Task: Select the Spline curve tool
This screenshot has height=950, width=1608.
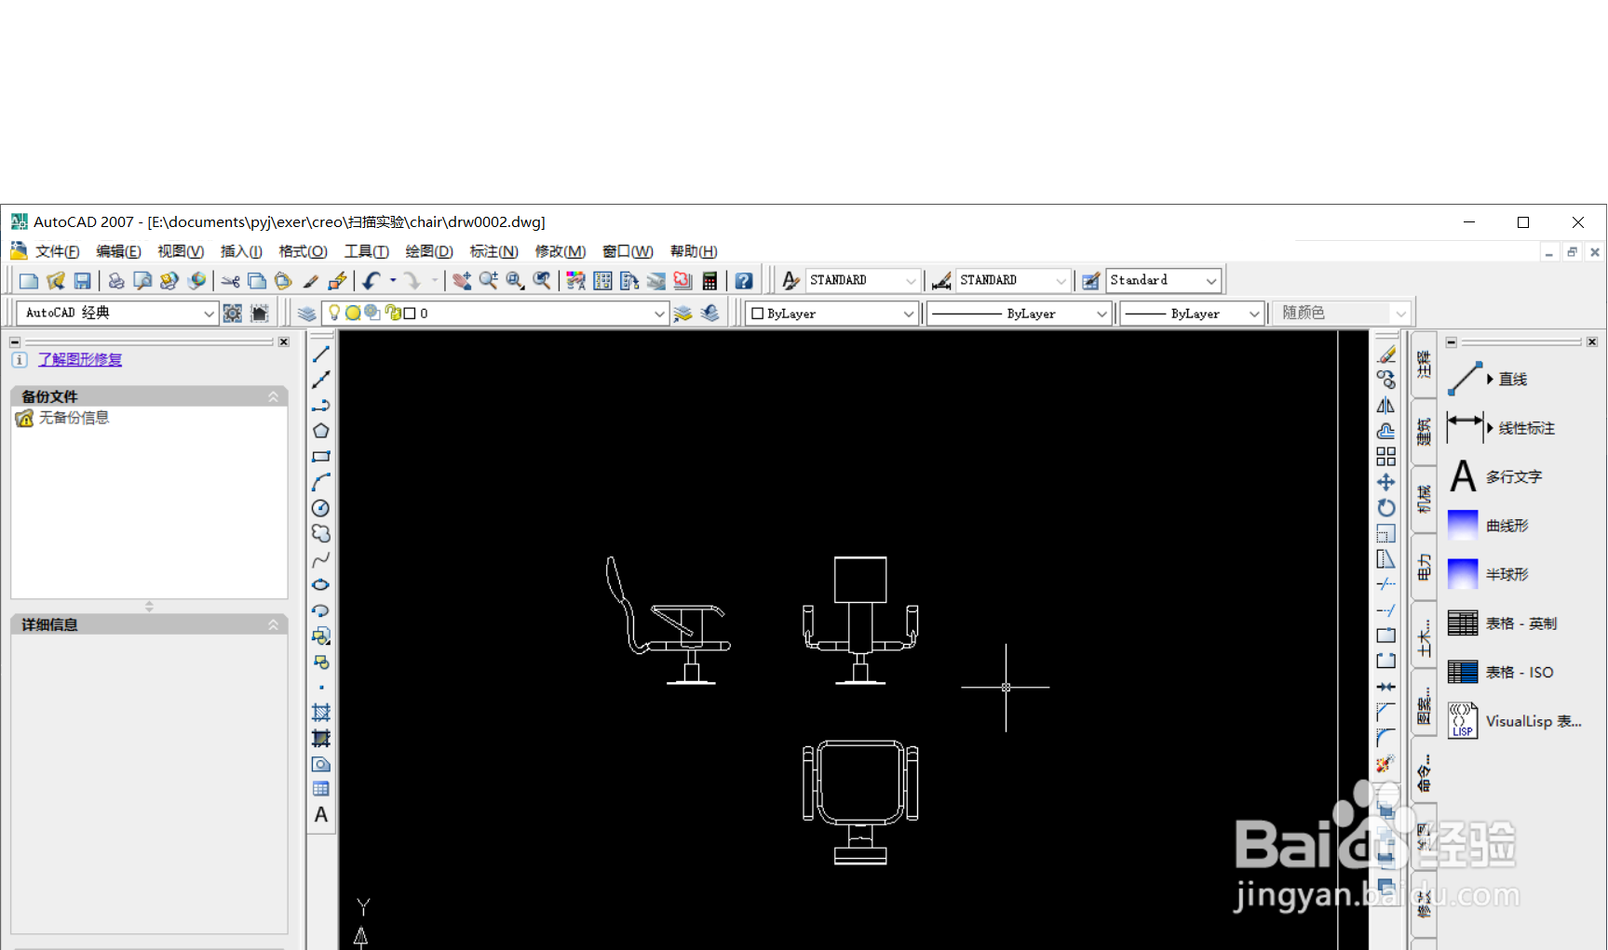Action: pos(320,559)
